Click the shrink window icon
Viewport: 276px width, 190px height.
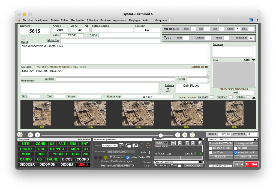tap(135, 145)
